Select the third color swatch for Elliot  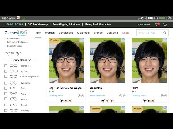coord(153,101)
